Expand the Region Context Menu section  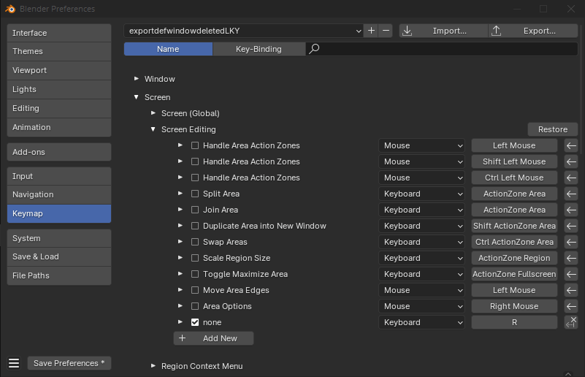[x=153, y=366]
